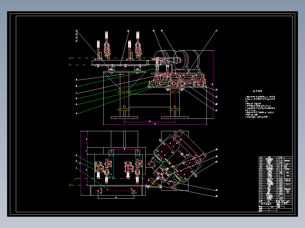Screen dimensions: 305x228
Task: Click part callout number 25
Action: [x=216, y=190]
